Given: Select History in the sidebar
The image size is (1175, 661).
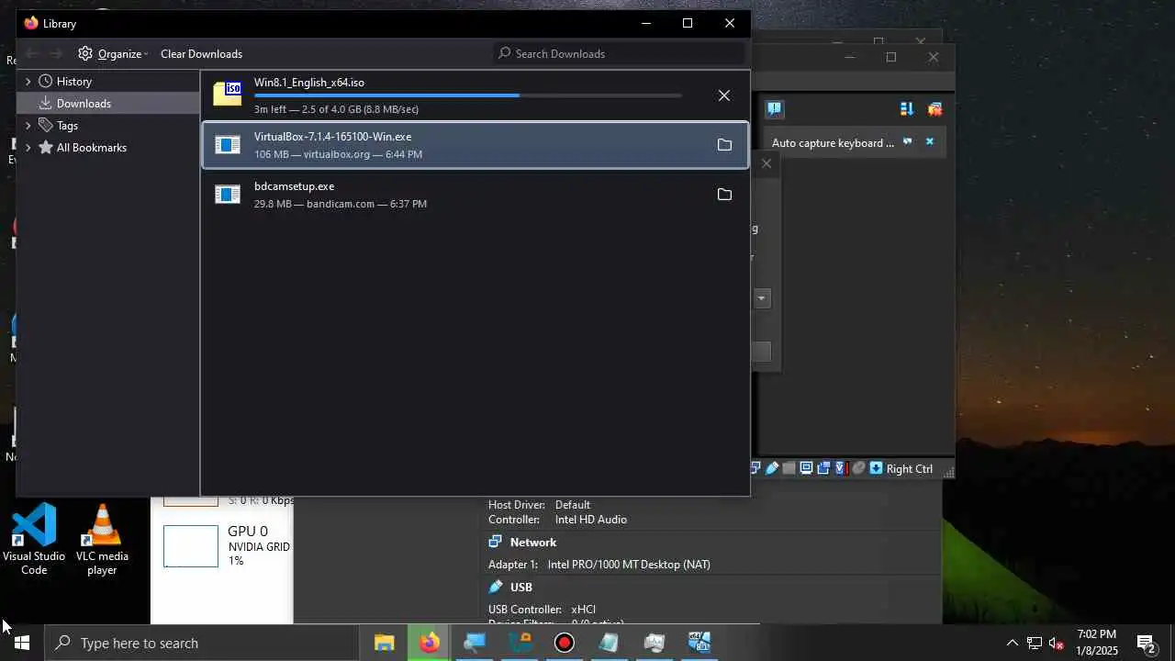Looking at the screenshot, I should click(73, 82).
